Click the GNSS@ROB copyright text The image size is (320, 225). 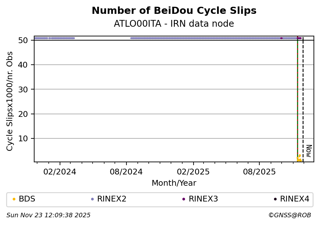tap(289, 215)
